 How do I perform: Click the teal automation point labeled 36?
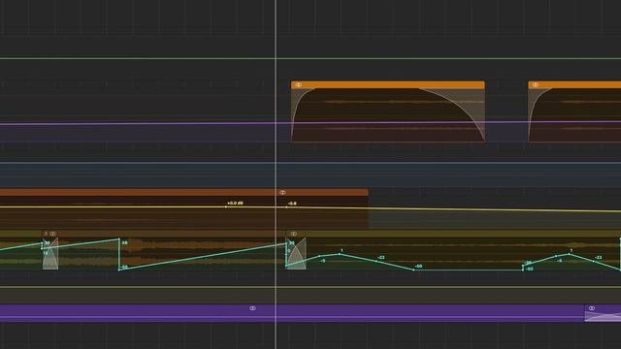[286, 243]
